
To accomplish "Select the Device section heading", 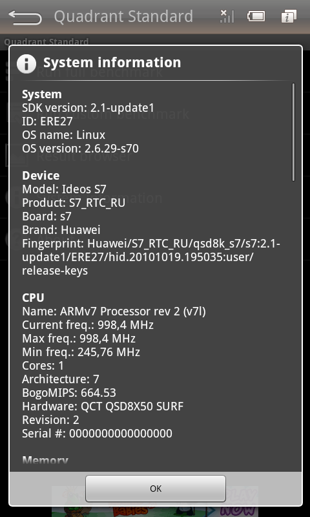I will [x=41, y=175].
